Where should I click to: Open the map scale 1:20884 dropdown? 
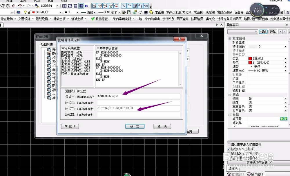tap(57, 6)
